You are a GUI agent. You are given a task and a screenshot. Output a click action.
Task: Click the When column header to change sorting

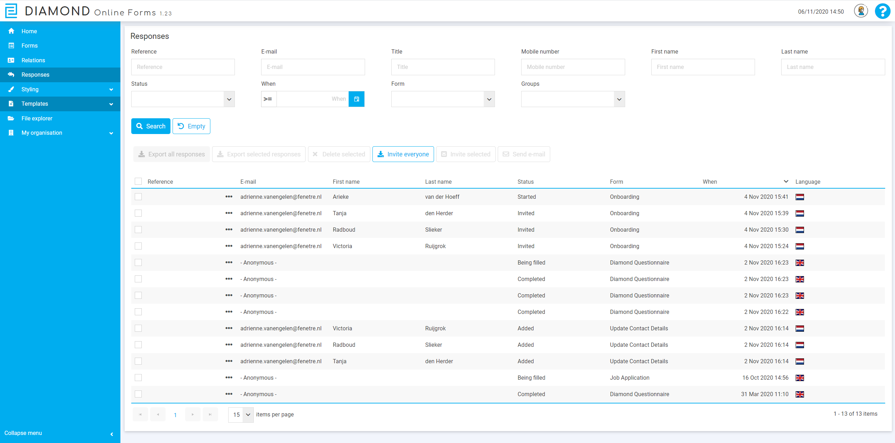tap(709, 181)
